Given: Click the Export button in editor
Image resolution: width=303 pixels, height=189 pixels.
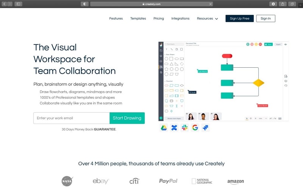Looking at the screenshot, I should tap(278, 44).
